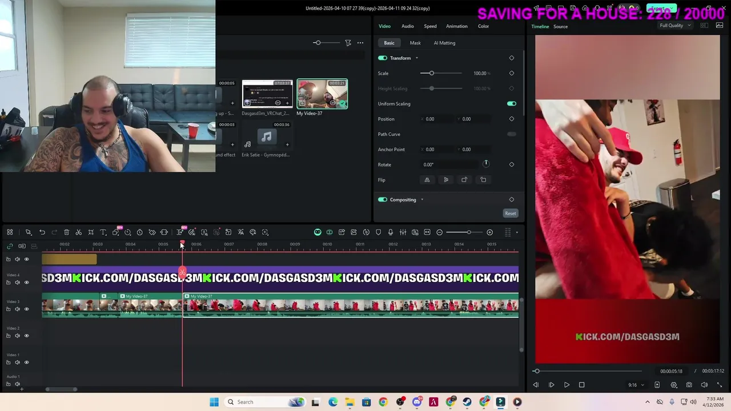
Task: Adjust the Scale slider handle
Action: click(x=432, y=73)
